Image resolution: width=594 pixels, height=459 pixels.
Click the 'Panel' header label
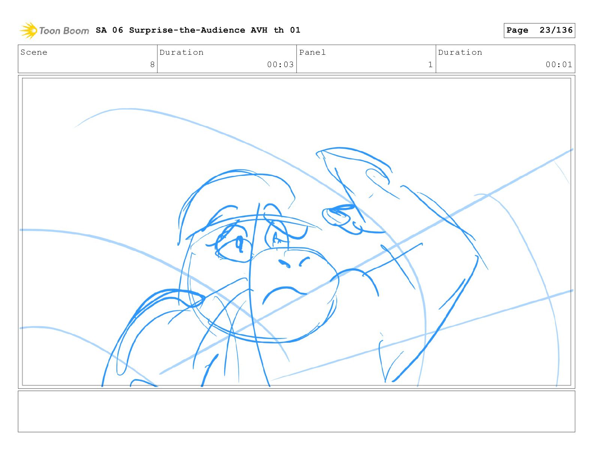pos(312,52)
